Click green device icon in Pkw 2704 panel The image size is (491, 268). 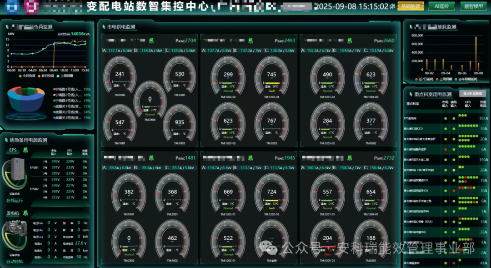coord(151,40)
